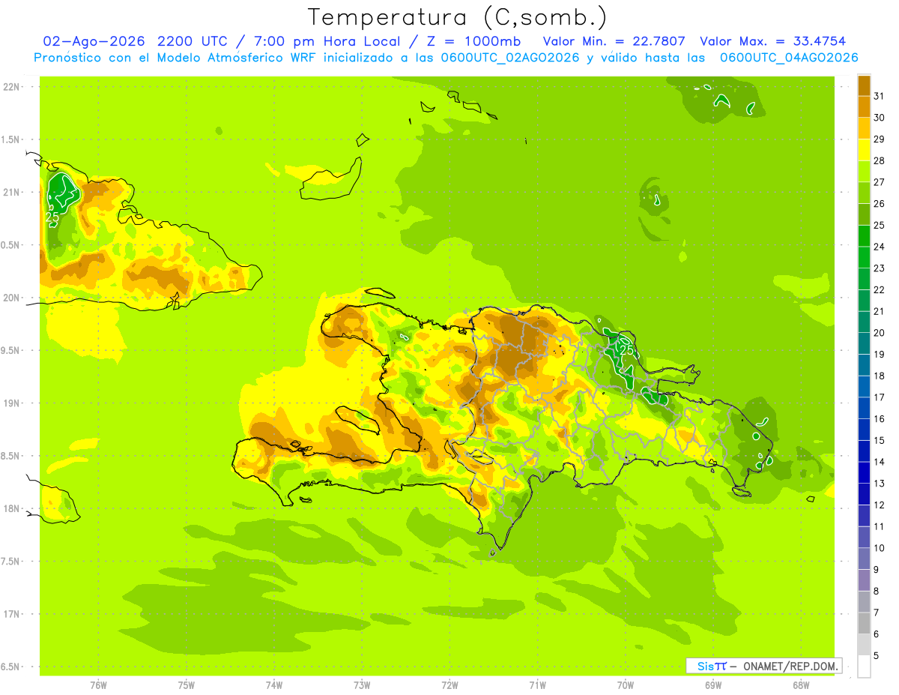Click the yellow legend swatch between 28 and 29
Viewport: 899px width, 695px height.
click(864, 150)
